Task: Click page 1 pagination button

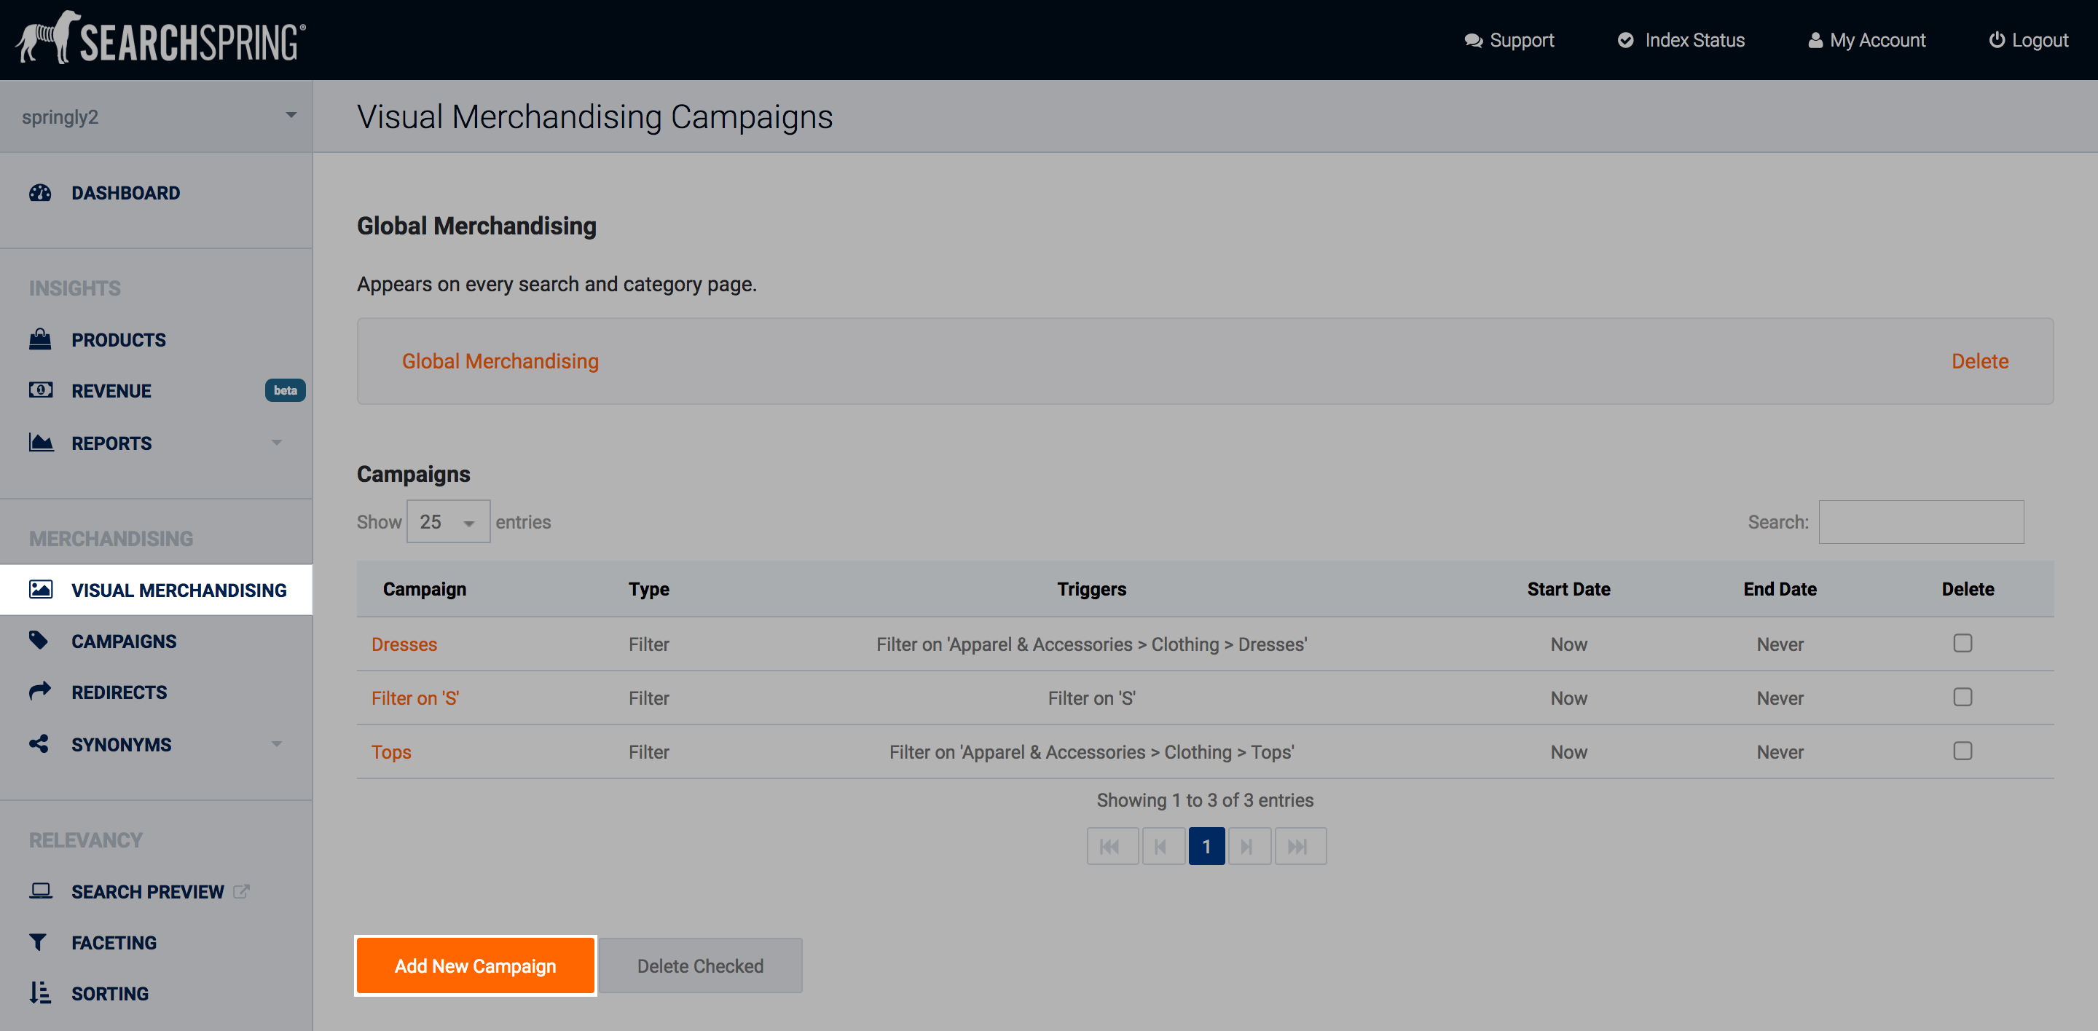Action: click(1206, 846)
